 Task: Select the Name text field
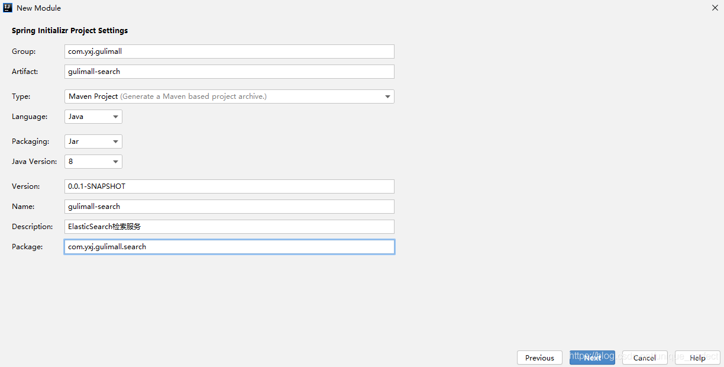click(x=229, y=207)
